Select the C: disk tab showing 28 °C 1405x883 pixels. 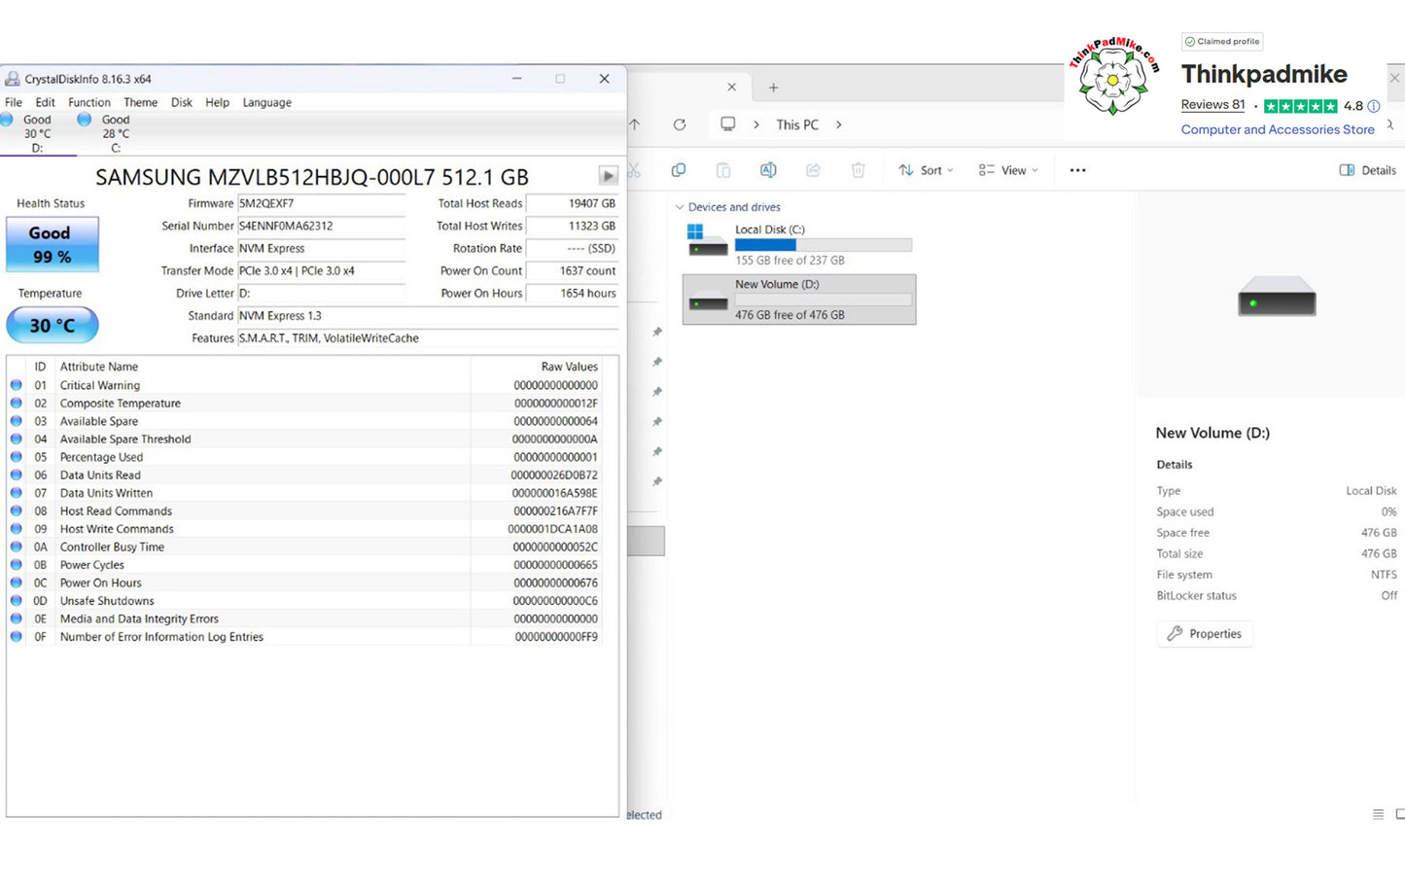click(115, 134)
